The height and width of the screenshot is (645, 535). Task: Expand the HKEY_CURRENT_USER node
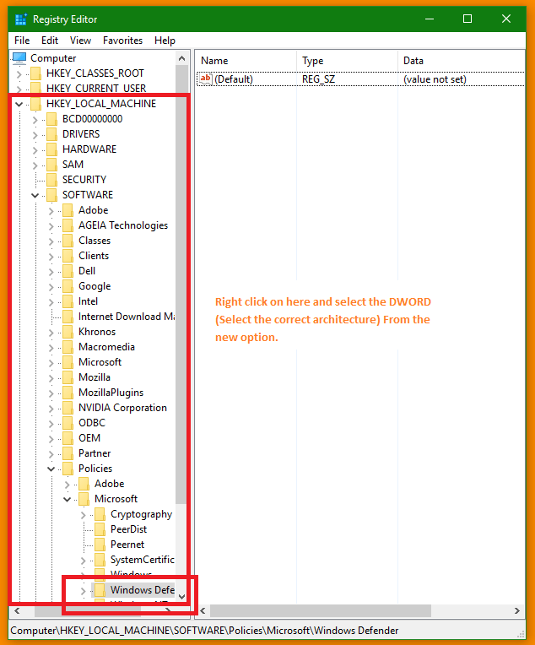click(19, 89)
